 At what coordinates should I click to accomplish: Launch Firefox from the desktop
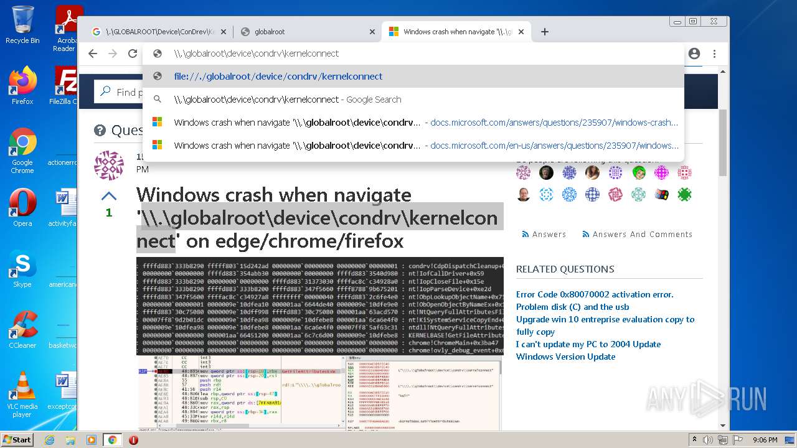[22, 86]
